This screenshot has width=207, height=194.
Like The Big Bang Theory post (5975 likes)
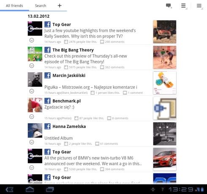80,67
